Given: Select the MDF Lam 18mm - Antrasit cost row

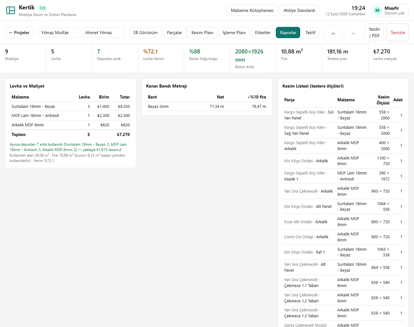Looking at the screenshot, I should (71, 116).
